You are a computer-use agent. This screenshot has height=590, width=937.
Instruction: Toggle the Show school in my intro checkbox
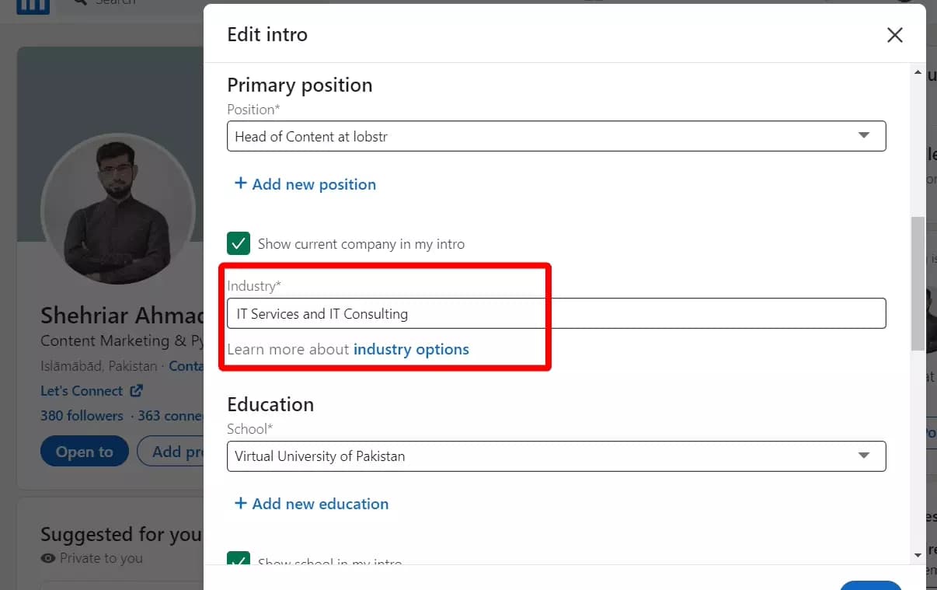239,558
